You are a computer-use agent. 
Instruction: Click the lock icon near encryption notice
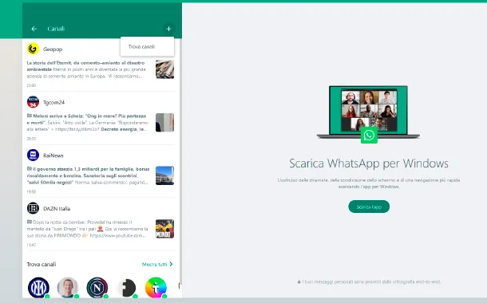tap(299, 282)
